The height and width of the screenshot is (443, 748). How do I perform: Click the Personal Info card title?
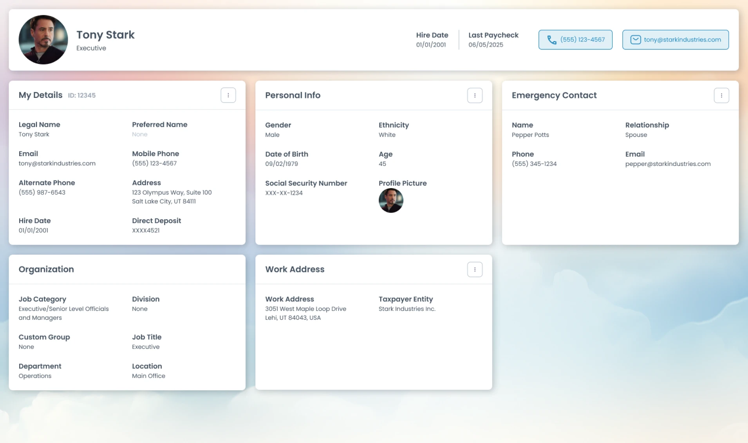point(293,95)
